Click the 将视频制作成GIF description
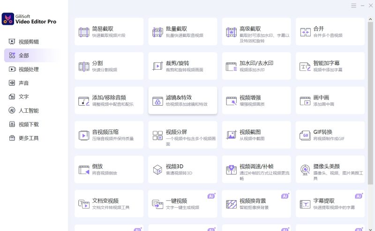The width and height of the screenshot is (375, 231). click(329, 138)
